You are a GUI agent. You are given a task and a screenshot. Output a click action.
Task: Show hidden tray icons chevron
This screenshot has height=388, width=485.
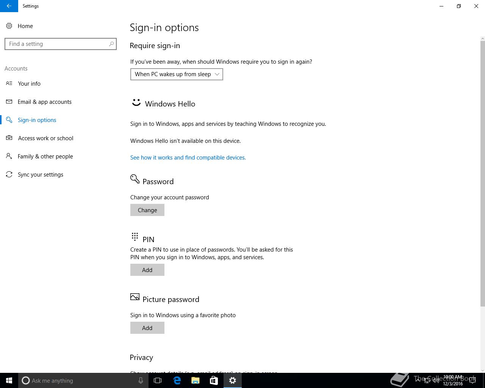pyautogui.click(x=418, y=380)
